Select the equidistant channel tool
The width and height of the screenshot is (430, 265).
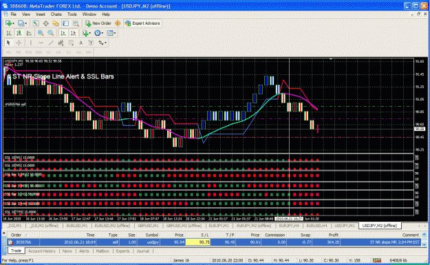tap(61, 43)
